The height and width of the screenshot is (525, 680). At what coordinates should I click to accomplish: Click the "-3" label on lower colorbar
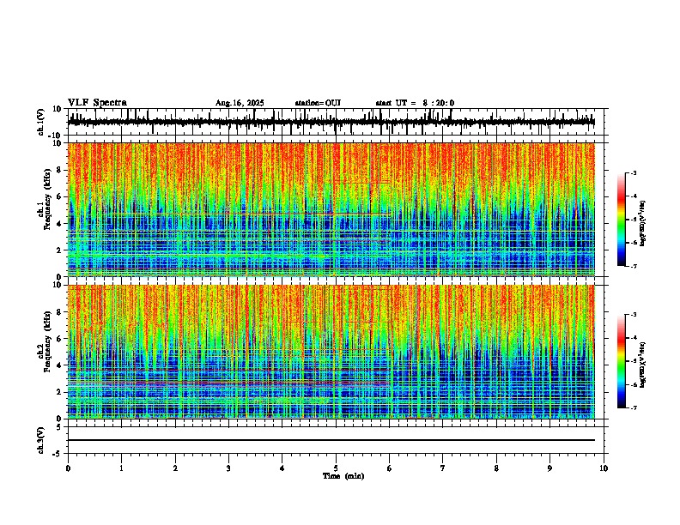(633, 315)
